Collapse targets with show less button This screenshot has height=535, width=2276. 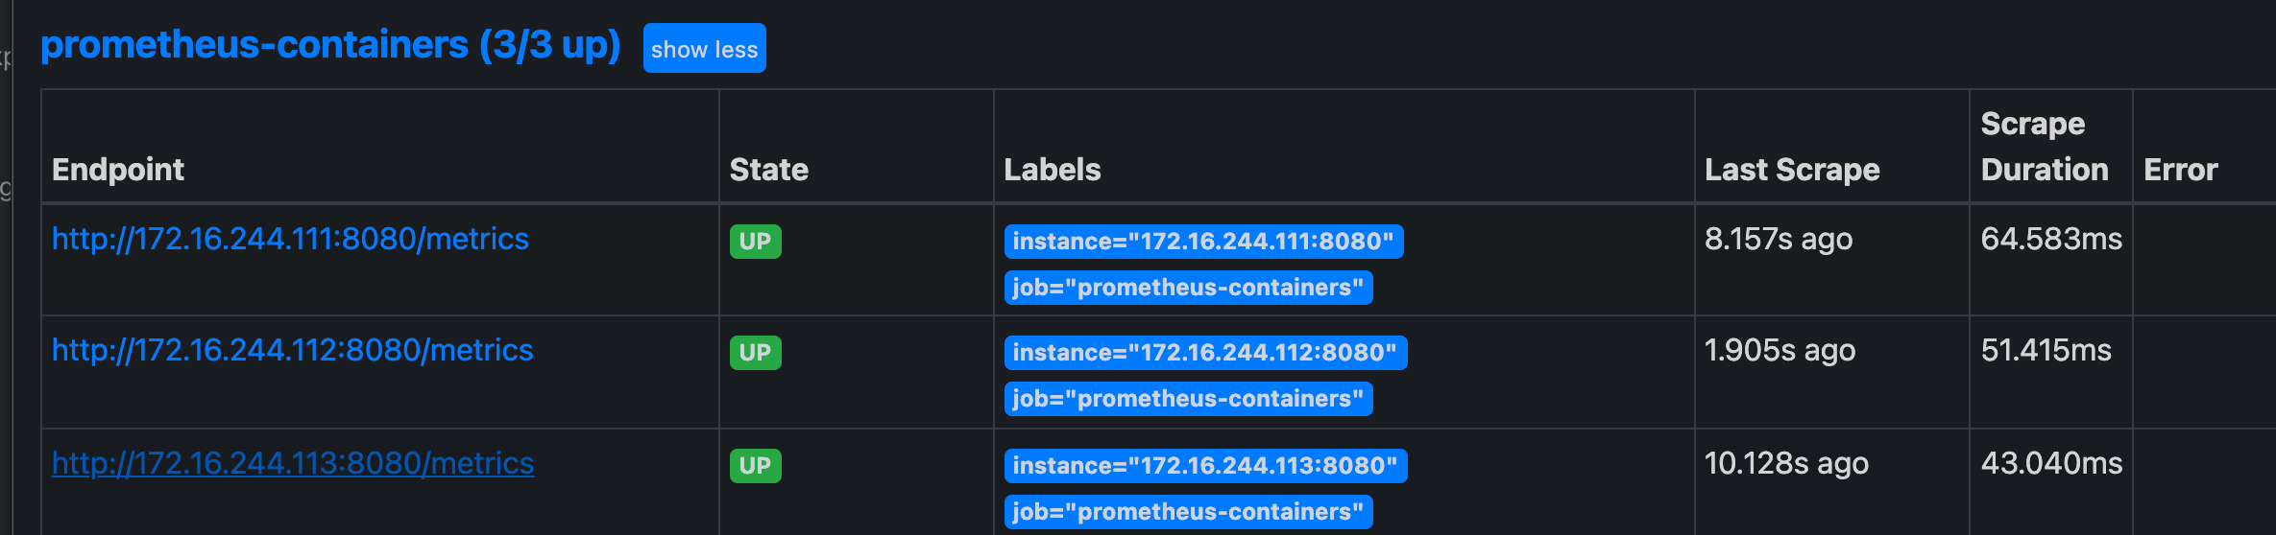704,49
